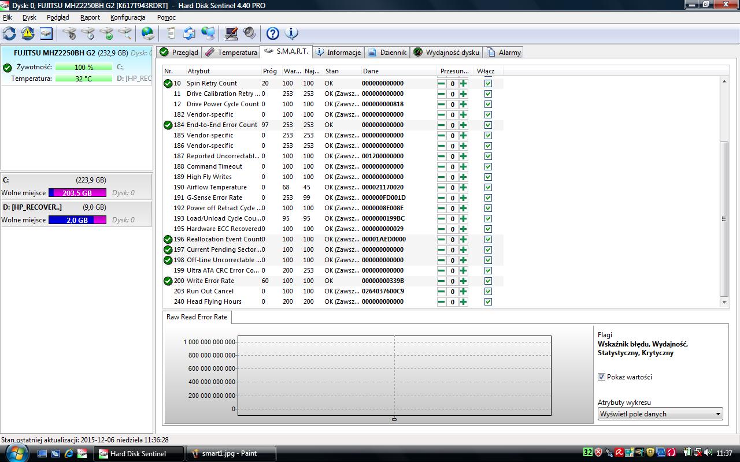Launch Internet Explorer from quick launch

click(69, 453)
